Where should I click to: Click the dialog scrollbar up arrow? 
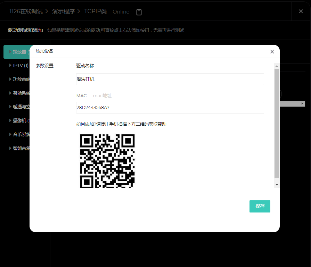(277, 66)
